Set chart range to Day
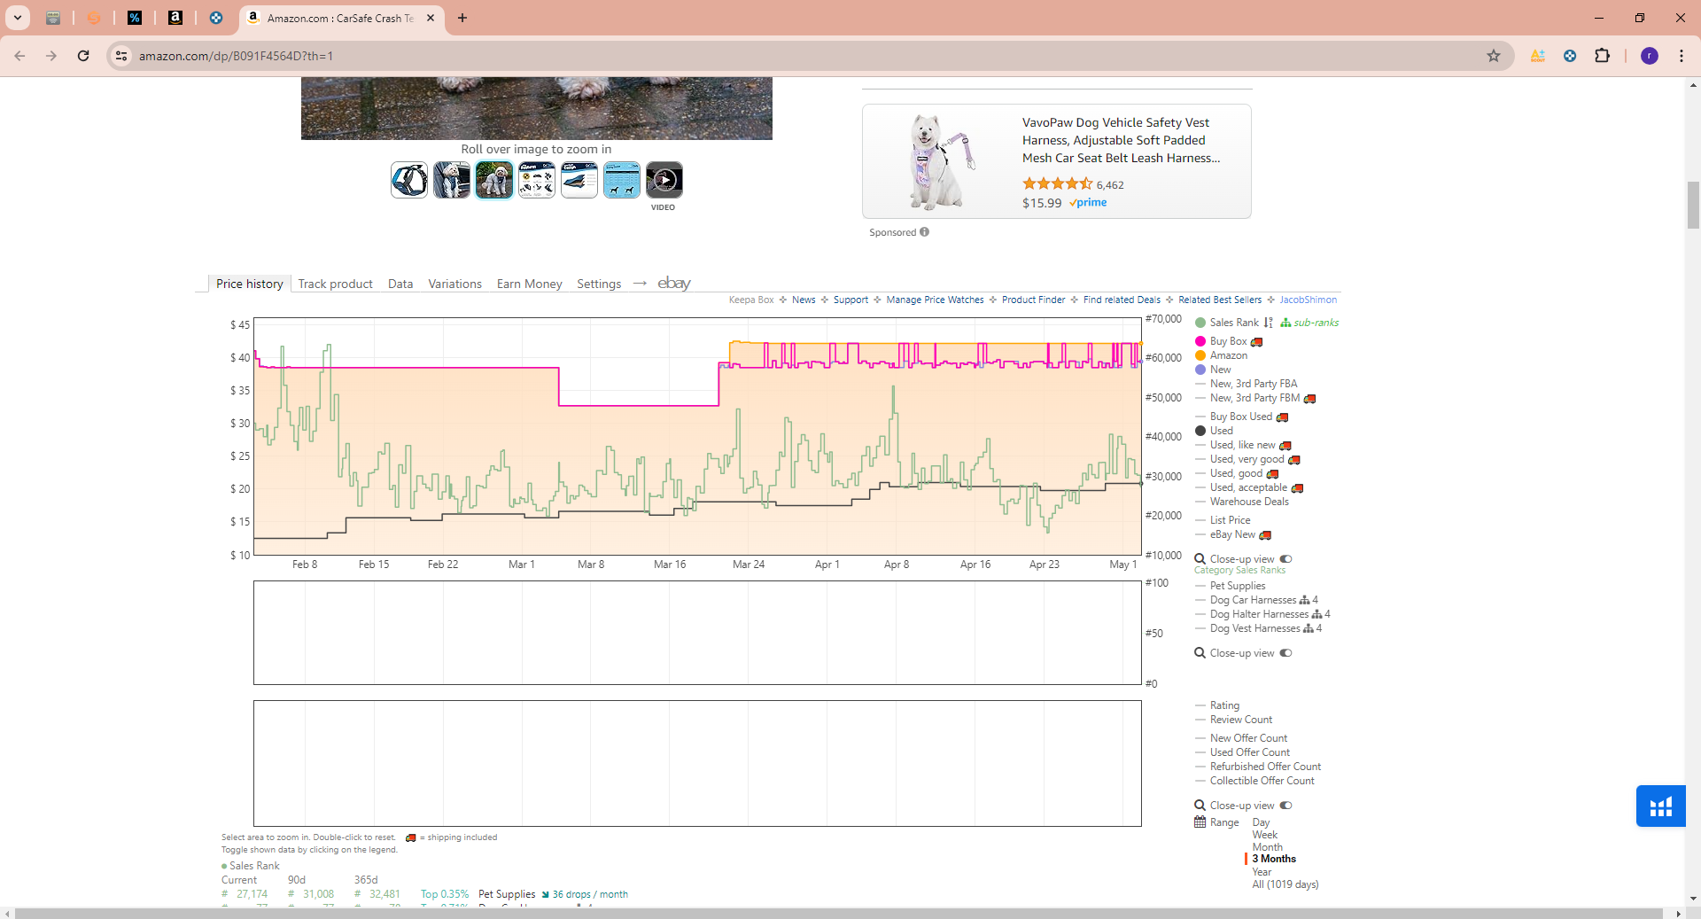Viewport: 1701px width, 919px height. (x=1261, y=822)
